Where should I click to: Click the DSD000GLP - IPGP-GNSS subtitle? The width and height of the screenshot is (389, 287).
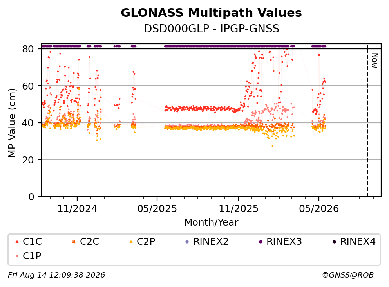(x=212, y=29)
